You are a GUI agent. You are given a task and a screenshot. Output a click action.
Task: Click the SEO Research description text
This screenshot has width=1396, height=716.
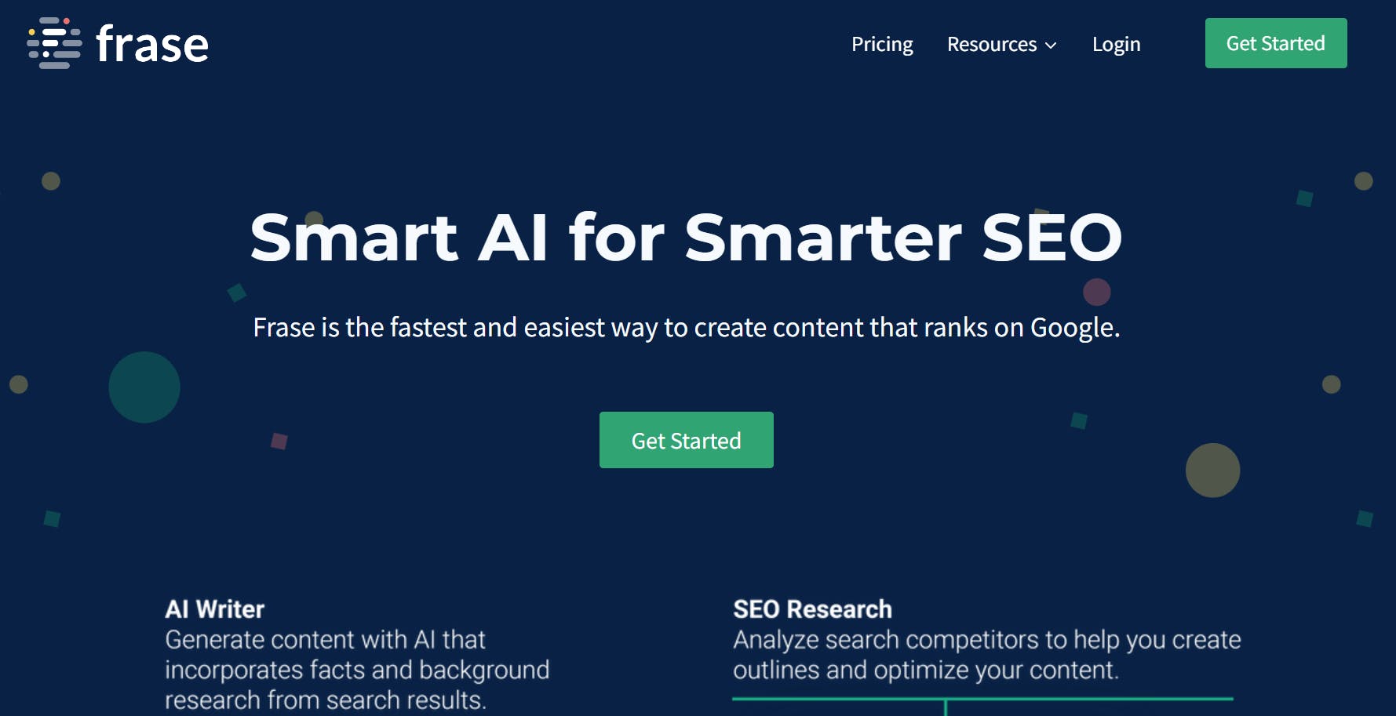(x=987, y=655)
